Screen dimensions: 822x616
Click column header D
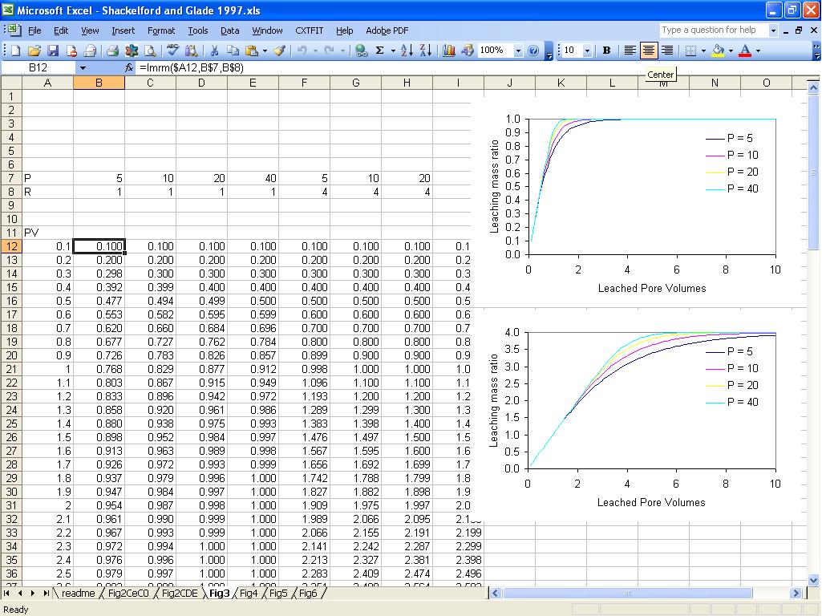click(201, 83)
